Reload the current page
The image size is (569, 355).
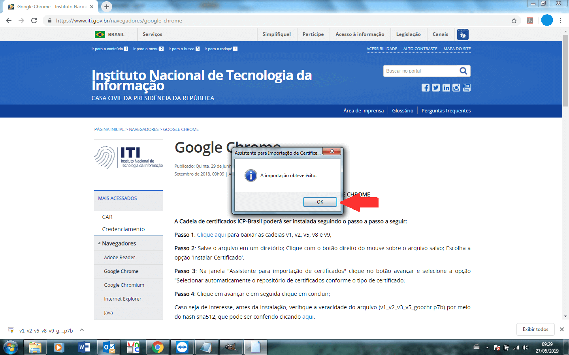click(34, 21)
